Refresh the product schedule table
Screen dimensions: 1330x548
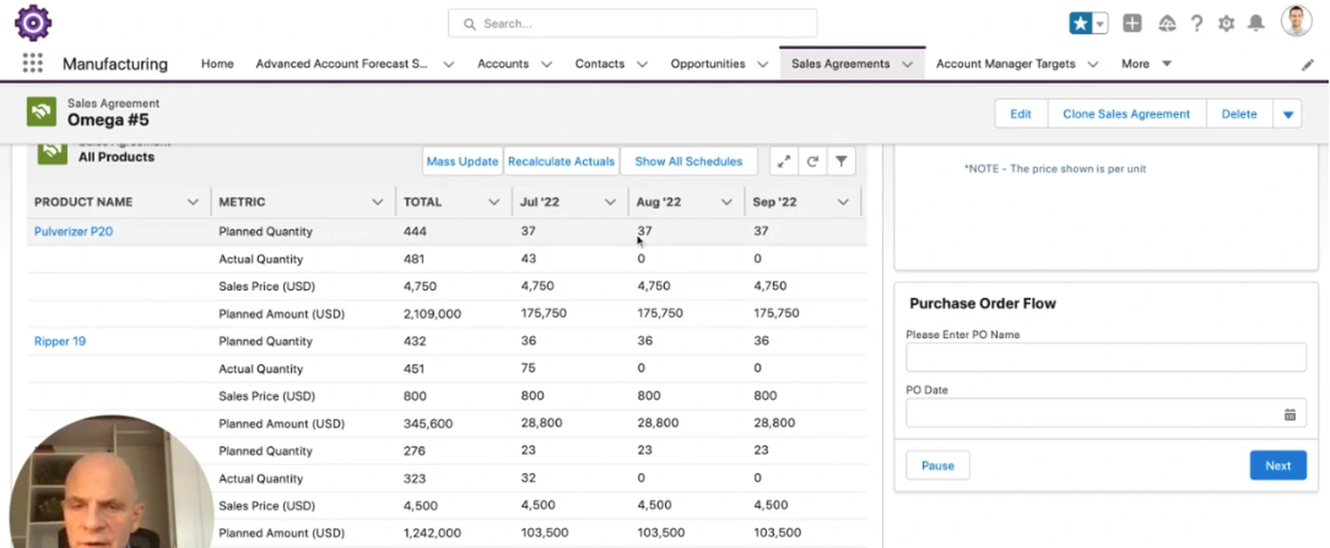point(812,161)
